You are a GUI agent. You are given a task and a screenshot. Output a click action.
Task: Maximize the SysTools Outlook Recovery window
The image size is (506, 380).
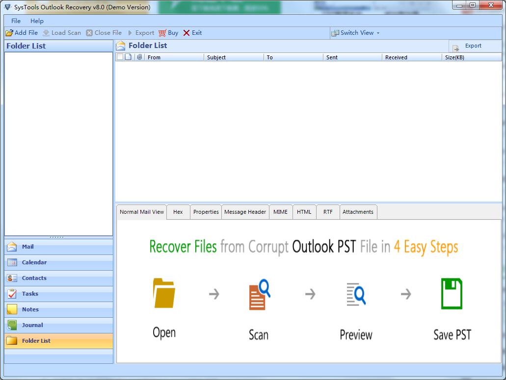pos(473,5)
